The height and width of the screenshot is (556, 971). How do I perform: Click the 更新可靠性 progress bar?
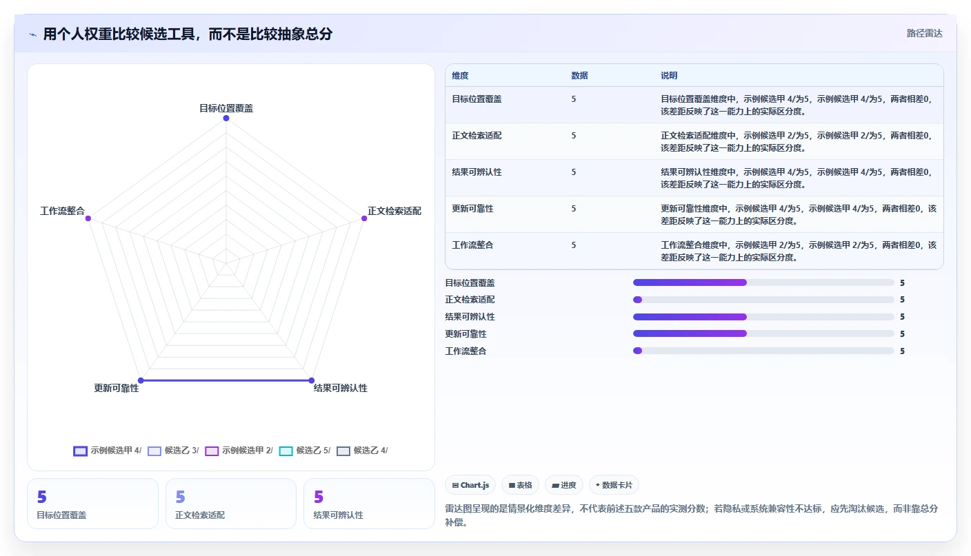pos(763,333)
